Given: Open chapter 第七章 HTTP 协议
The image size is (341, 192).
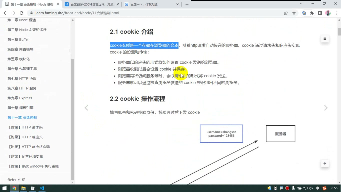Looking at the screenshot, I should [22, 78].
